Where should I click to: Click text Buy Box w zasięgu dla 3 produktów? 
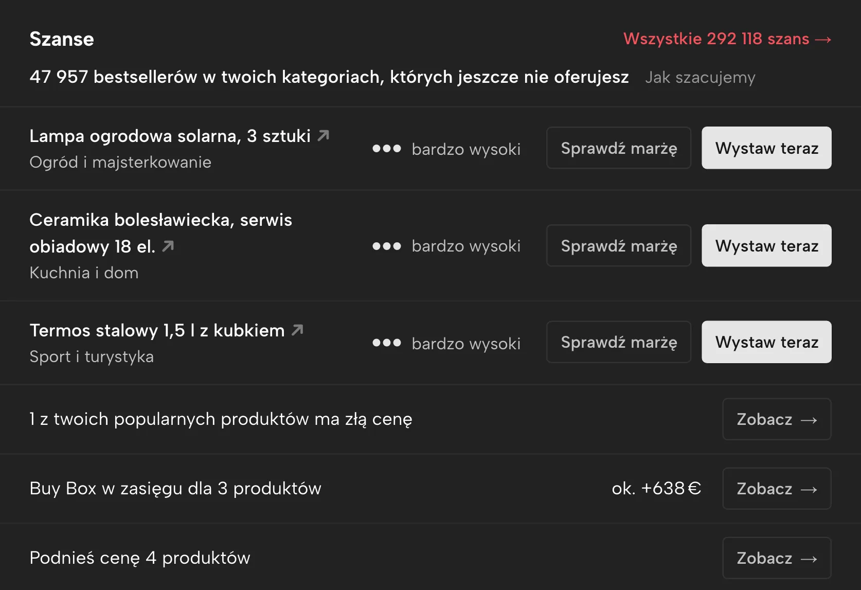click(175, 489)
